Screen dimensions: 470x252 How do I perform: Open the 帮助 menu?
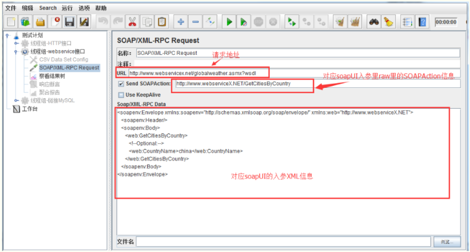coord(101,8)
